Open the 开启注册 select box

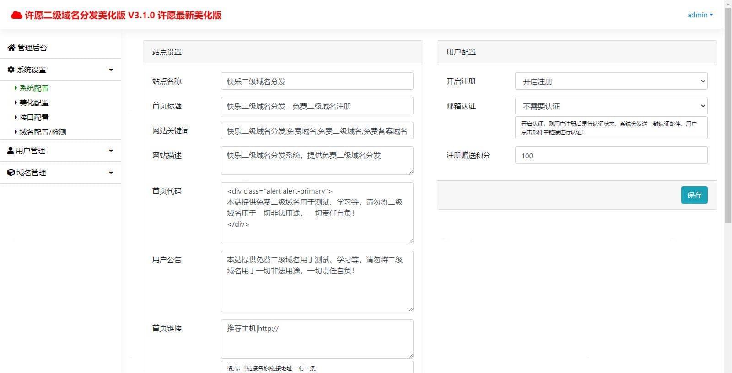tap(611, 81)
